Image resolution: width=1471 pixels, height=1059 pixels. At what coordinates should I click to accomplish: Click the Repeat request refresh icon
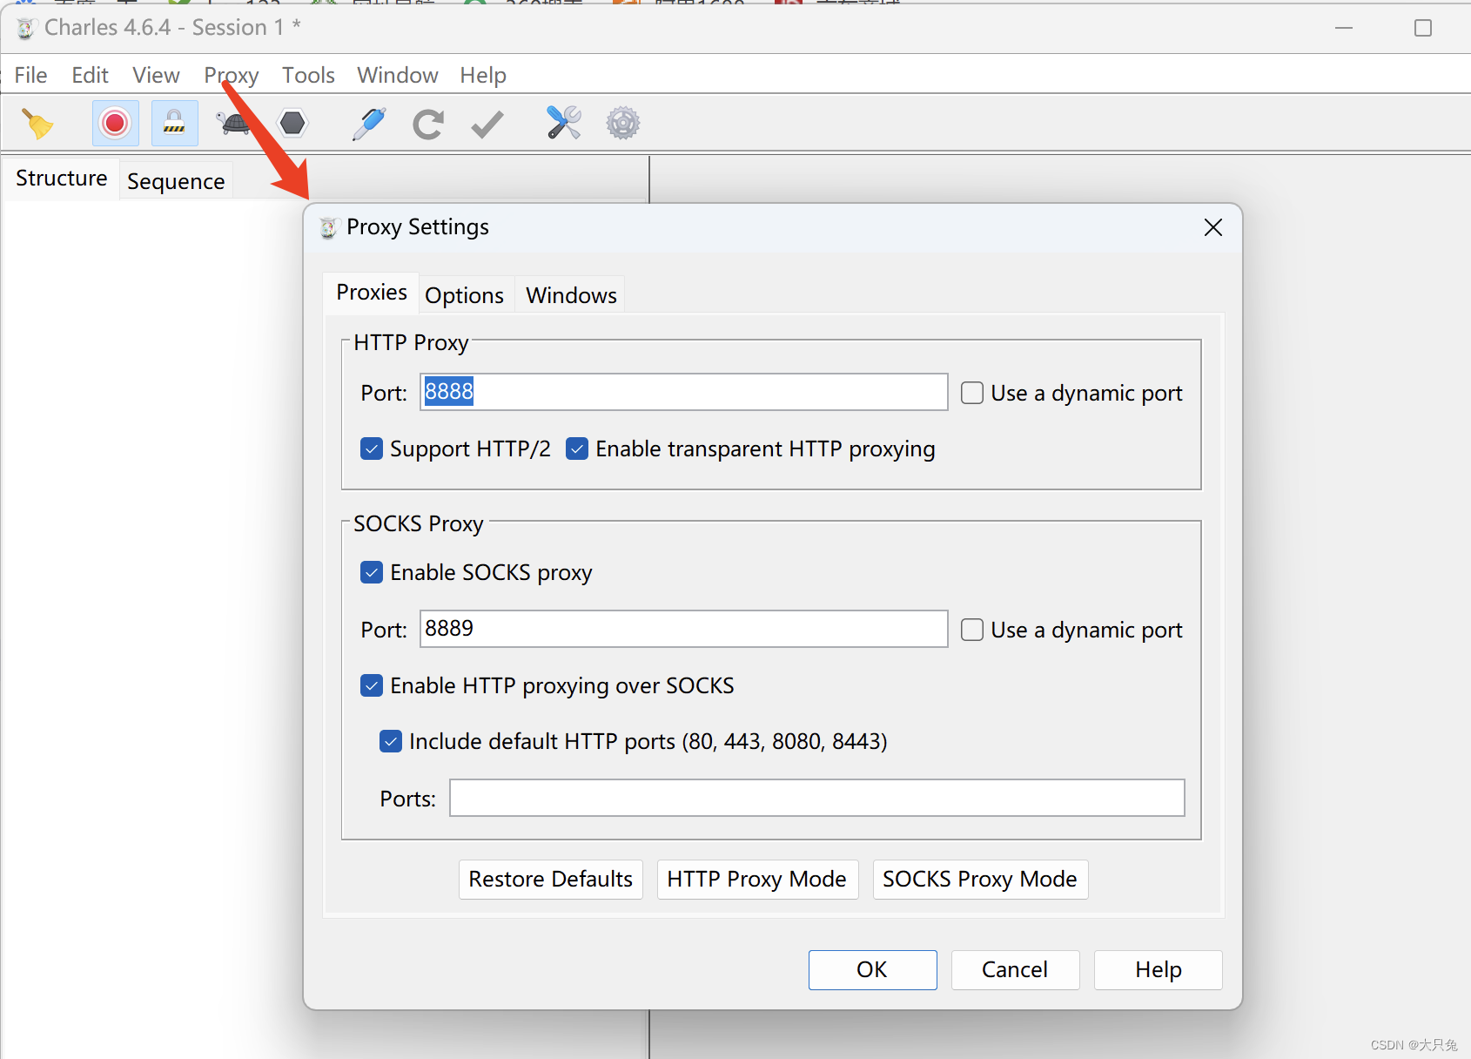[x=427, y=124]
